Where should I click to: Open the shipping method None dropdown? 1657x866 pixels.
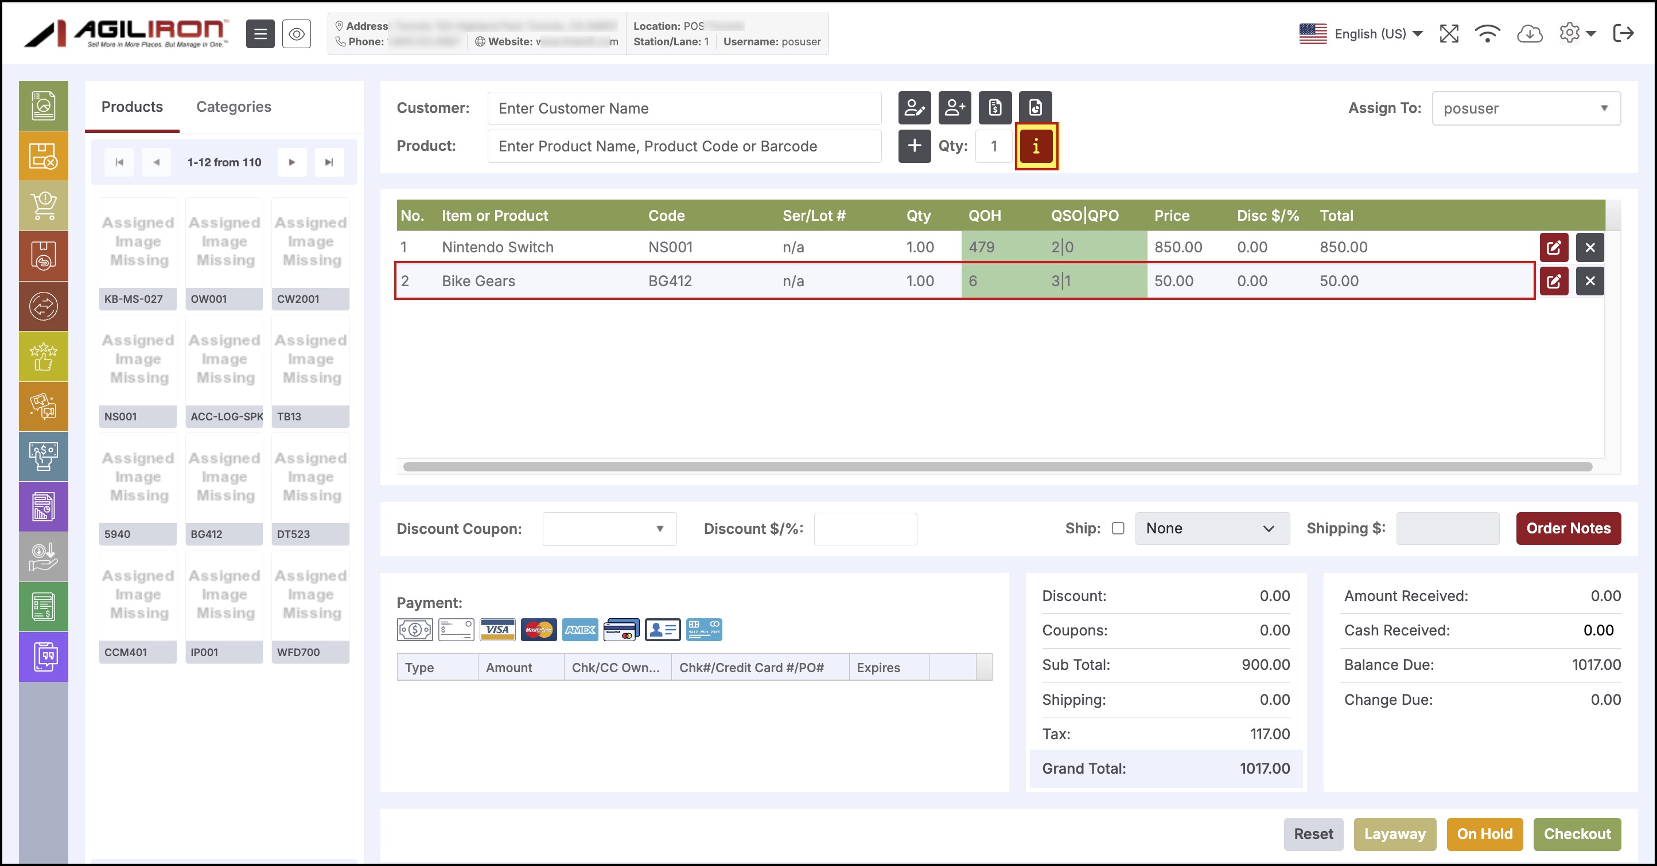[x=1212, y=528]
